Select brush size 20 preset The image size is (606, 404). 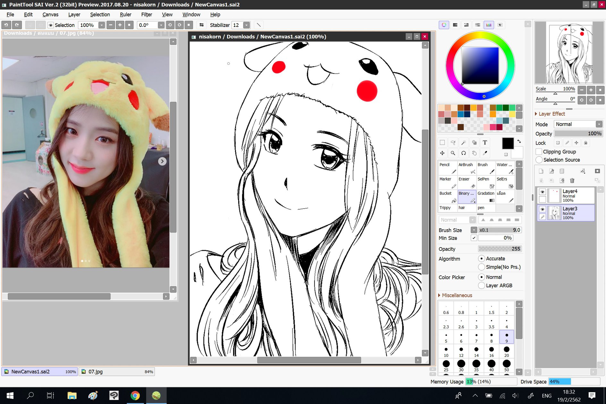pos(506,351)
